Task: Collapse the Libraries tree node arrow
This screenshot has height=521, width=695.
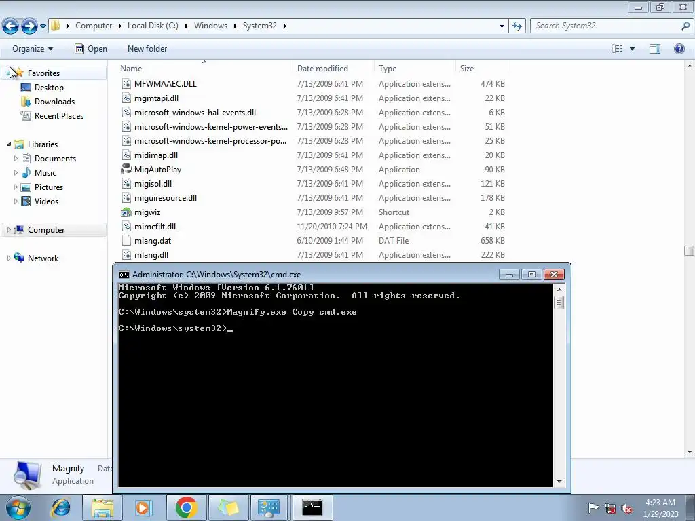Action: click(x=9, y=144)
